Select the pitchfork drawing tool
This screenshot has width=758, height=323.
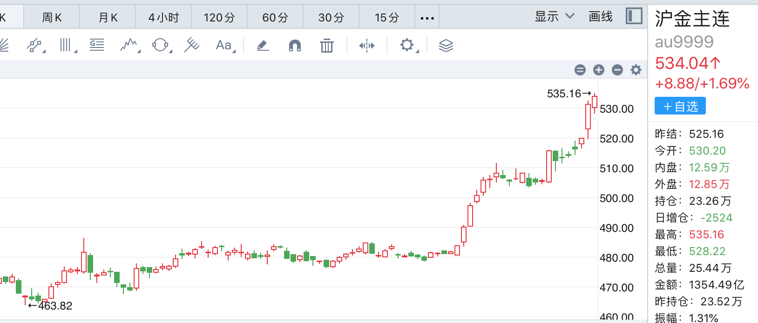(x=191, y=45)
